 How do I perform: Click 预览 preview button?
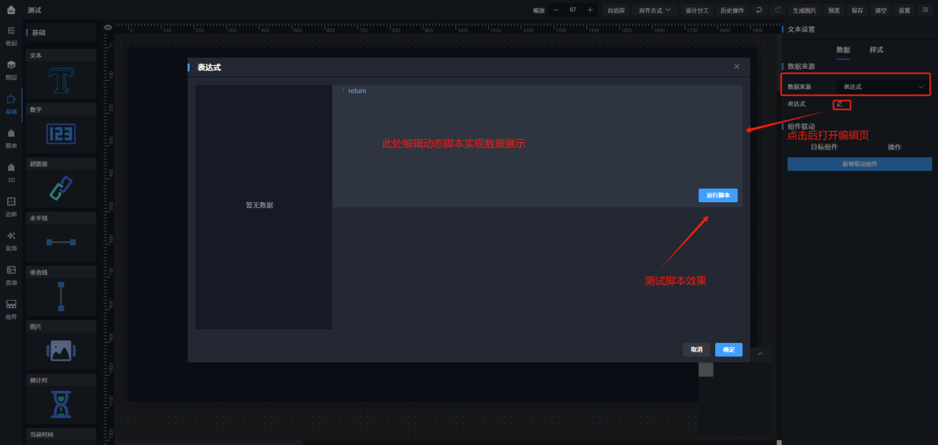(x=834, y=10)
